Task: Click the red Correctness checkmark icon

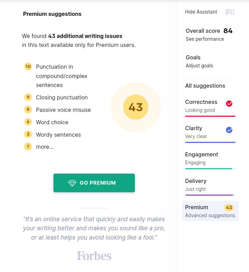Action: [229, 104]
